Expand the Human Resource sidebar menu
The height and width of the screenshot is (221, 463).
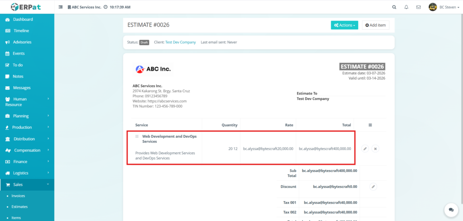pos(27,102)
